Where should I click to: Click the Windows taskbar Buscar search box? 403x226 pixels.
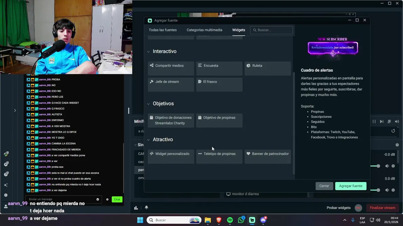pyautogui.click(x=174, y=220)
